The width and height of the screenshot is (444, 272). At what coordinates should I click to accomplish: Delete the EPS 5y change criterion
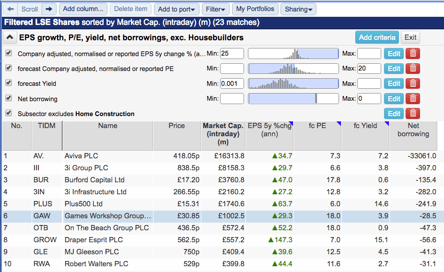413,53
